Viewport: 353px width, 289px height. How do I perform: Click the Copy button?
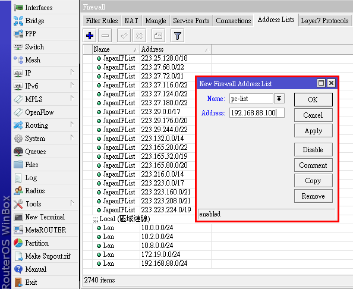[x=313, y=181]
